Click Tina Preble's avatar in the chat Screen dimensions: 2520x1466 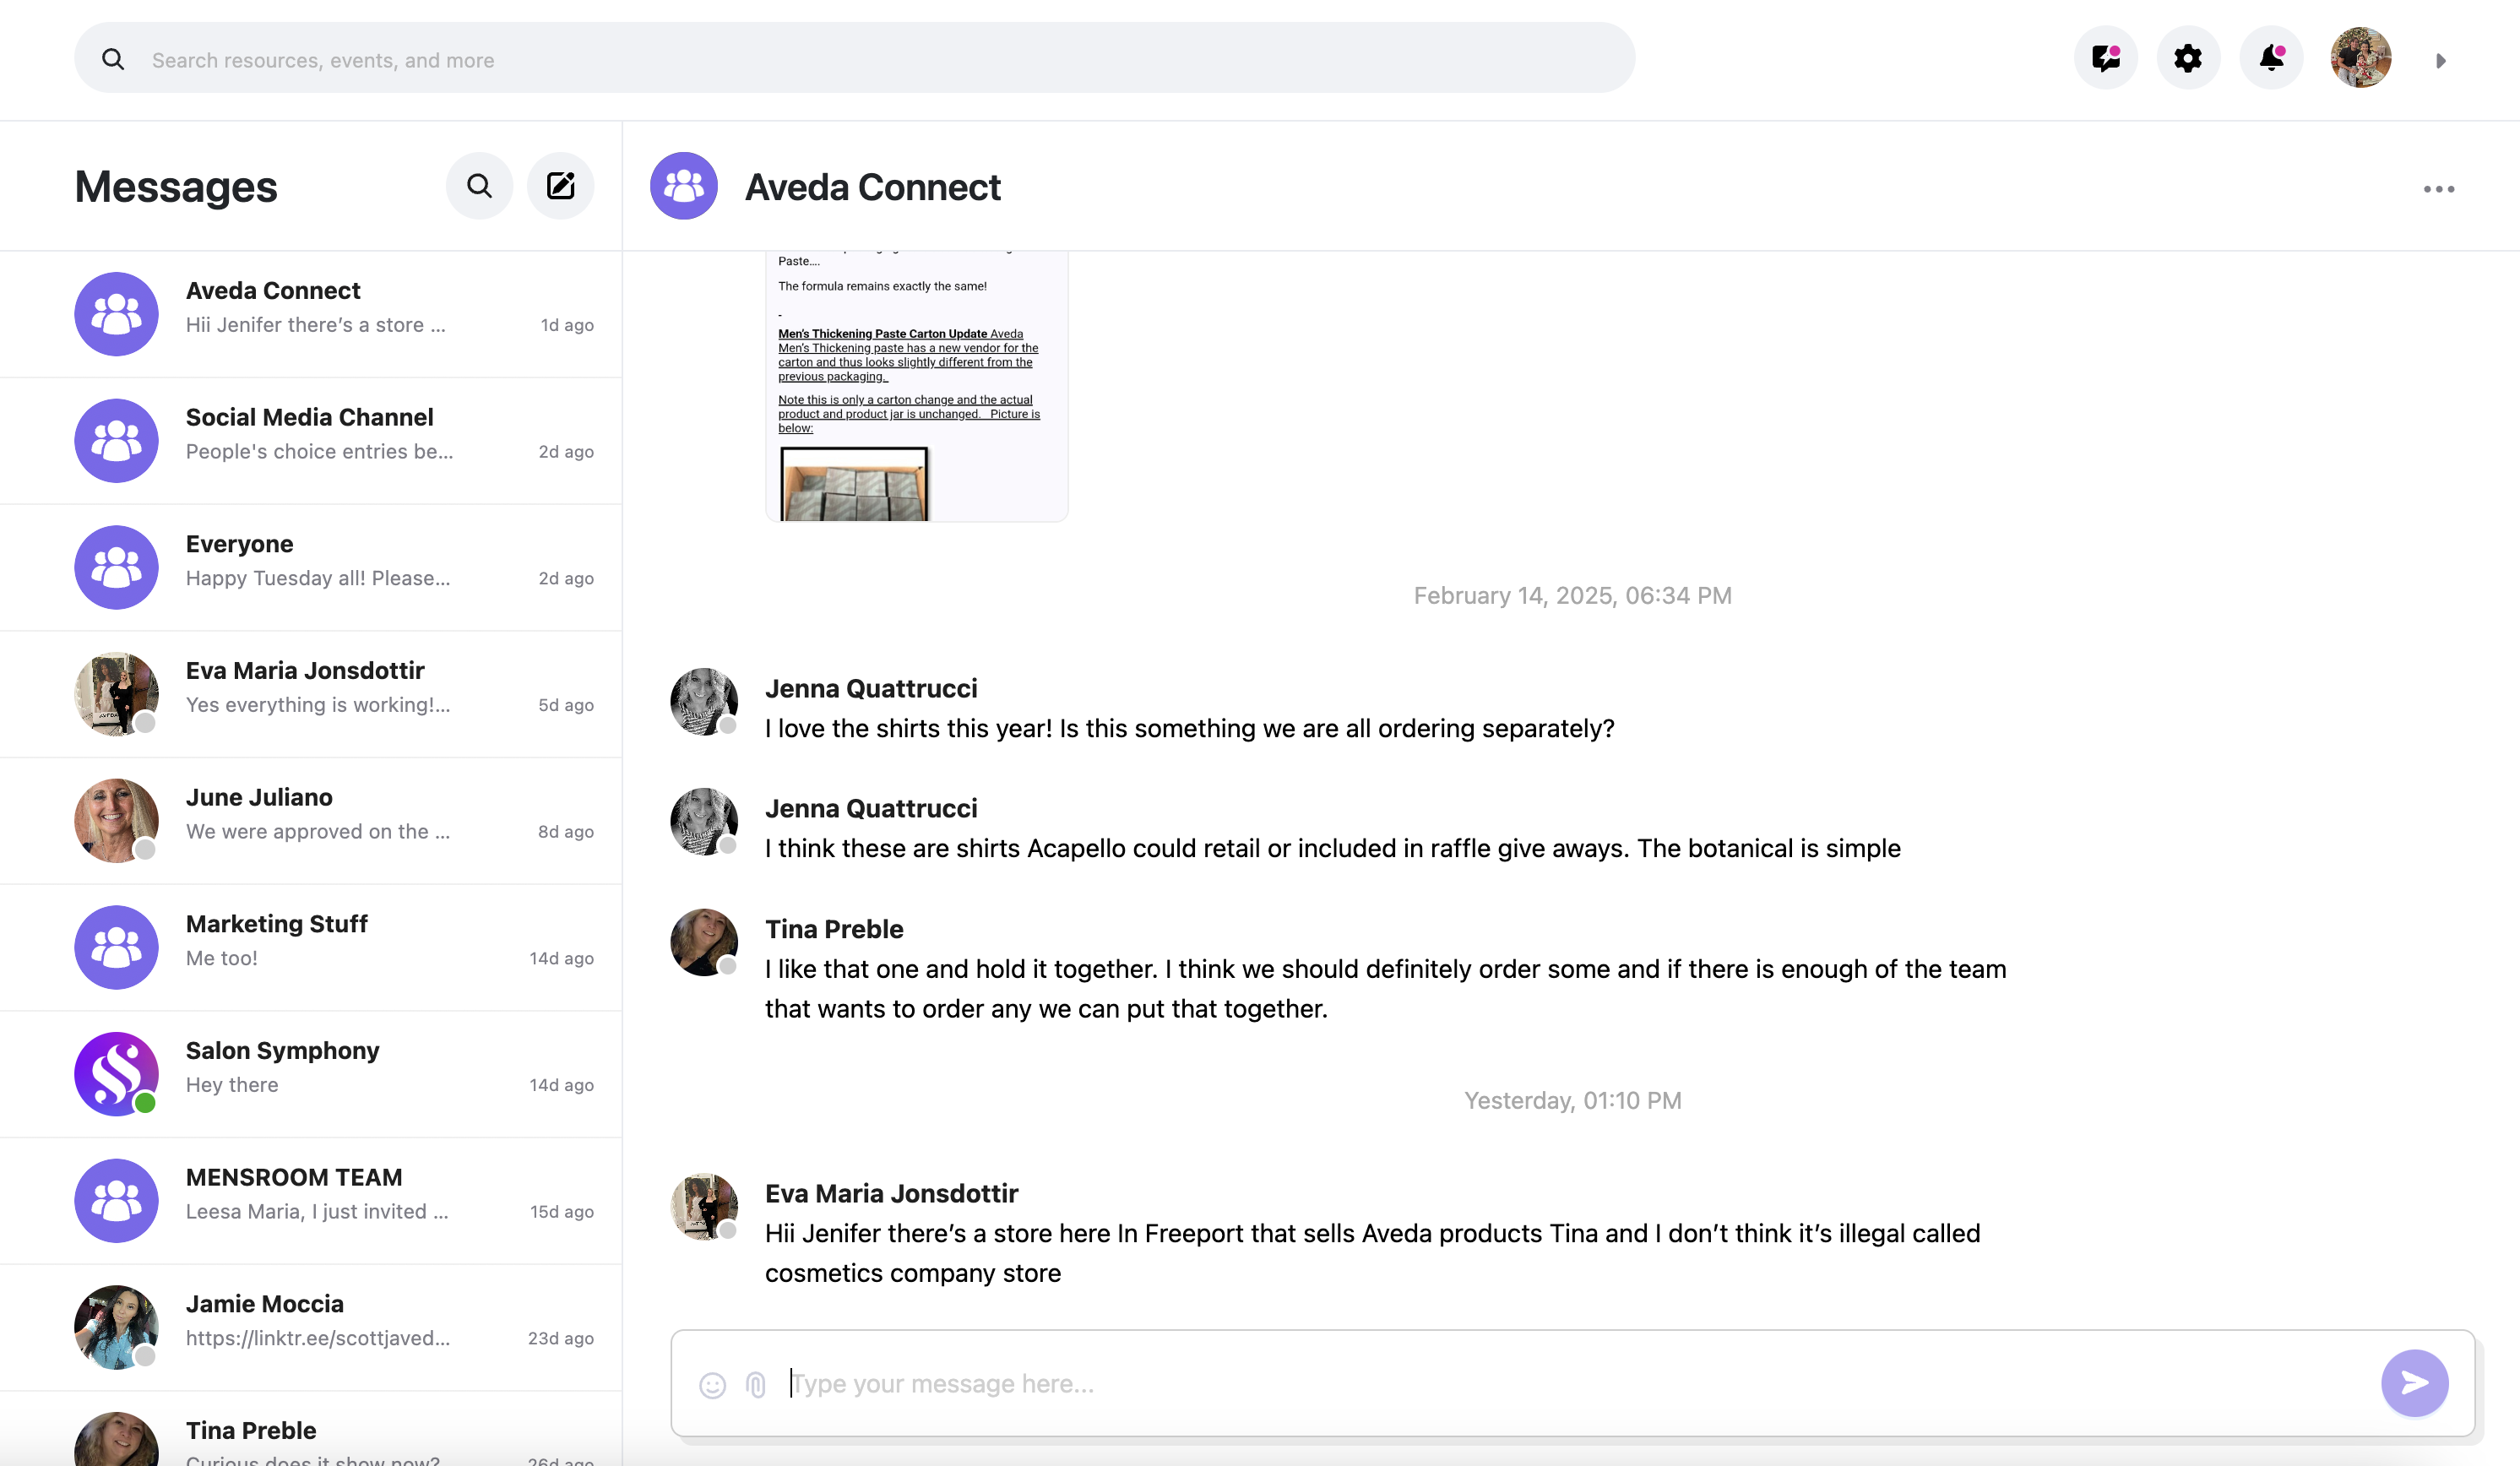[704, 942]
